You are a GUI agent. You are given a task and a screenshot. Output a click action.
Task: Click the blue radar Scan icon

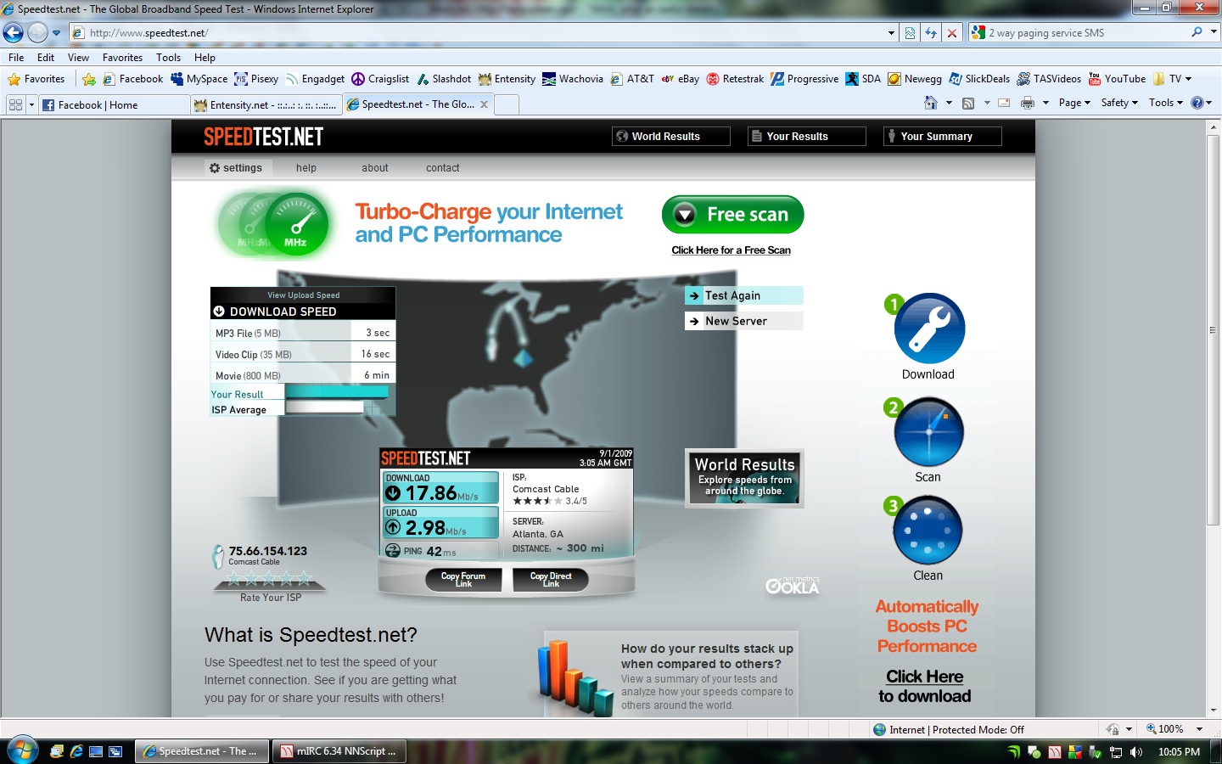[x=928, y=432]
